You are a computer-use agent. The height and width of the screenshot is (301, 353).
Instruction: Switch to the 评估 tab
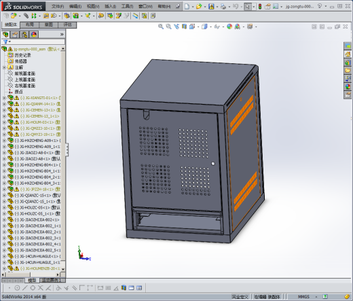67,24
